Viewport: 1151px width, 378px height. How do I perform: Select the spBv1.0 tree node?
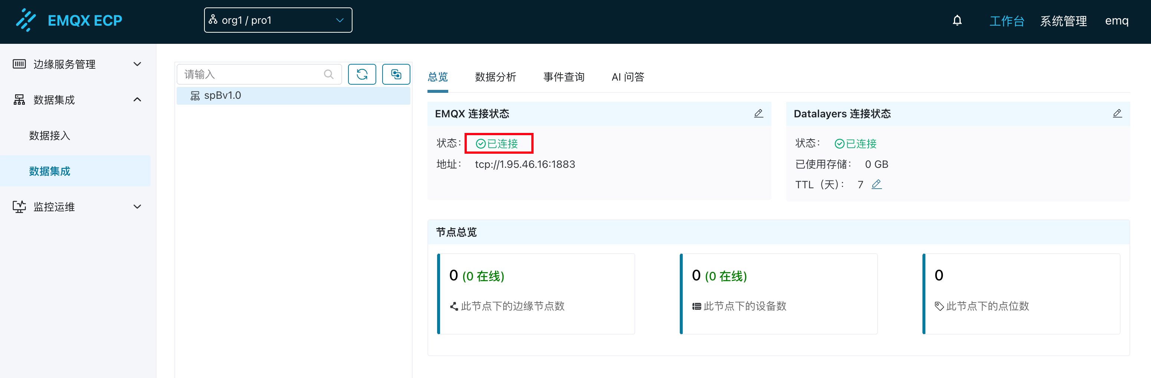(x=222, y=96)
